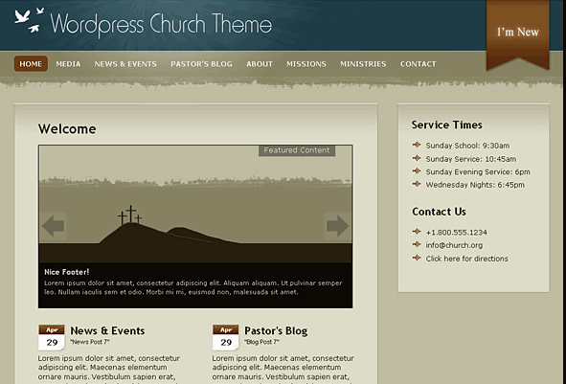Click the cross bullet beside Sunday School
This screenshot has width=566, height=384.
(x=417, y=145)
